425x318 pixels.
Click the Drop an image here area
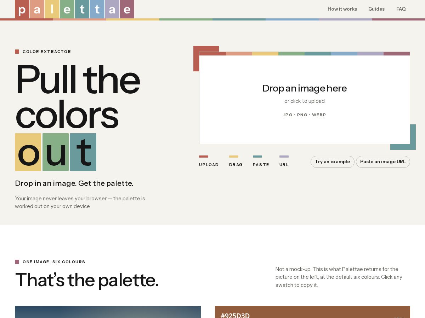(305, 98)
